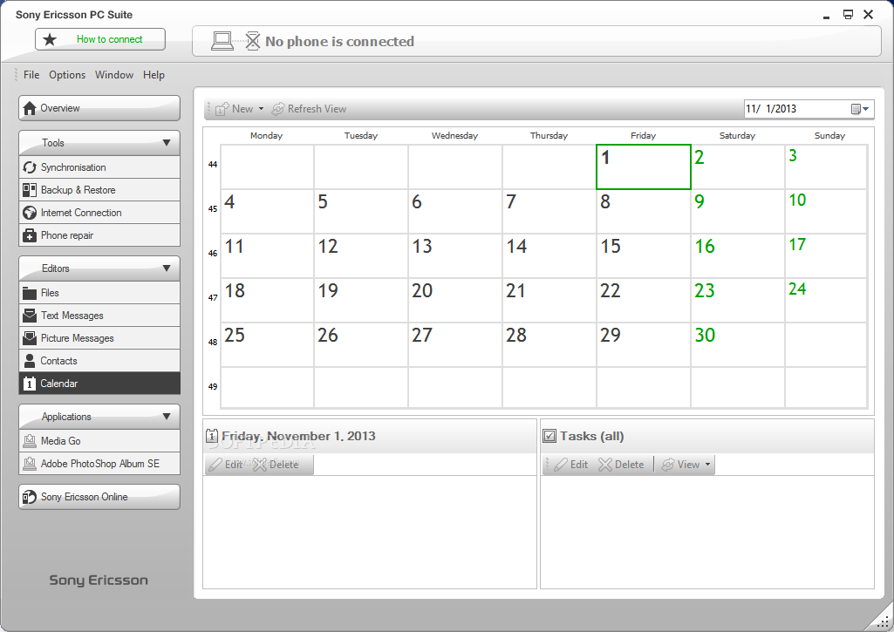Viewport: 894px width, 632px height.
Task: Click the Delete X icon in Tasks panel
Action: 605,465
